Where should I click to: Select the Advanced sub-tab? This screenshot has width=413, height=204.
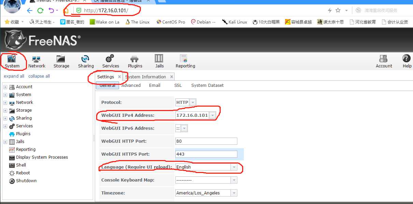(x=131, y=85)
